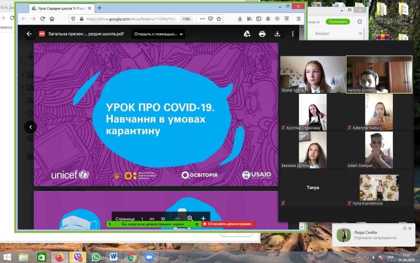Select Крістіна Спринчану video tile
The image size is (420, 263).
[x=313, y=112]
